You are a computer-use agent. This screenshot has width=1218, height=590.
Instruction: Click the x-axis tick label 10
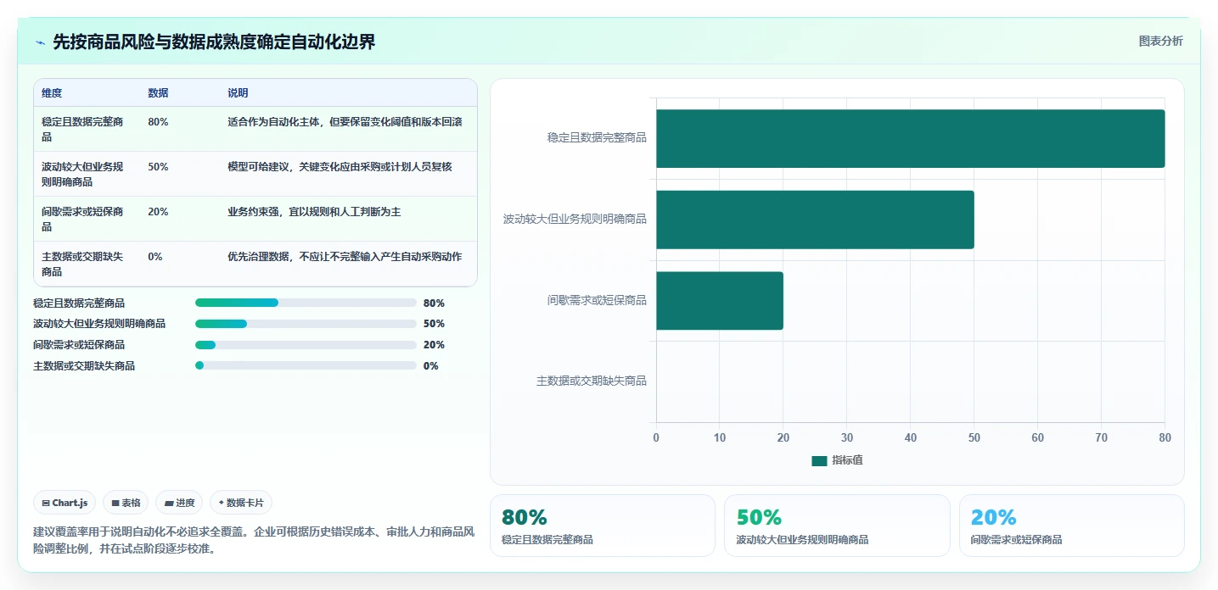(x=720, y=437)
